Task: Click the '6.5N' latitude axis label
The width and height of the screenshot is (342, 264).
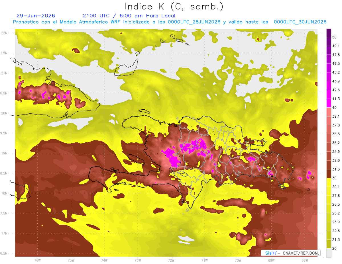Action: pyautogui.click(x=4, y=253)
